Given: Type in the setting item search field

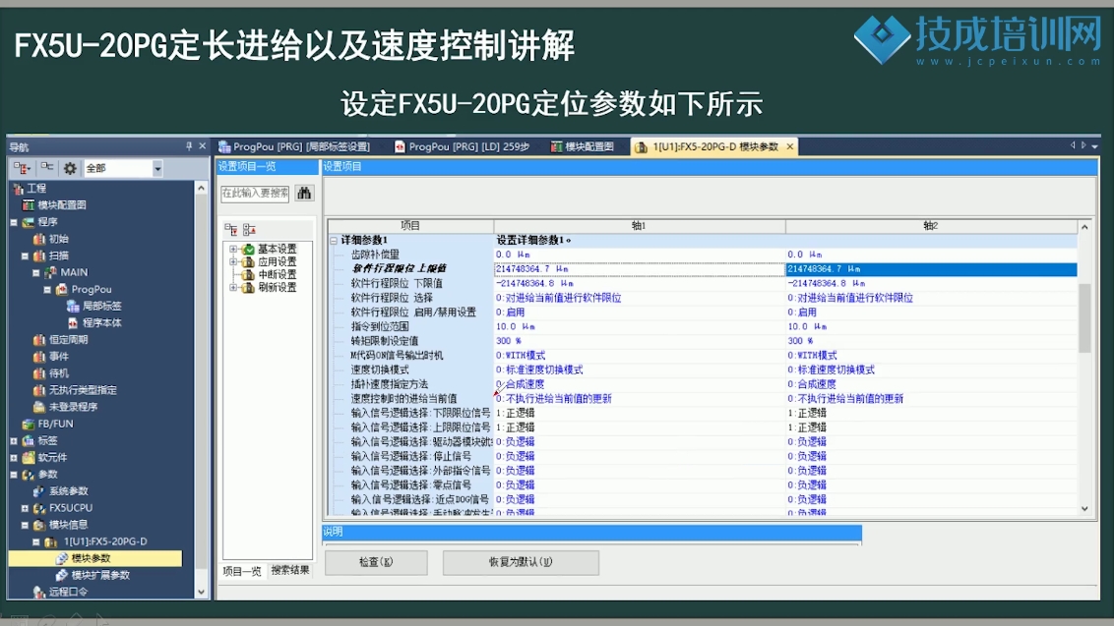Looking at the screenshot, I should (254, 193).
